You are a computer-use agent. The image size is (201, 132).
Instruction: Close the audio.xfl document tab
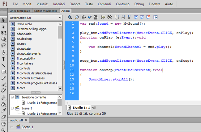[x=26, y=120]
